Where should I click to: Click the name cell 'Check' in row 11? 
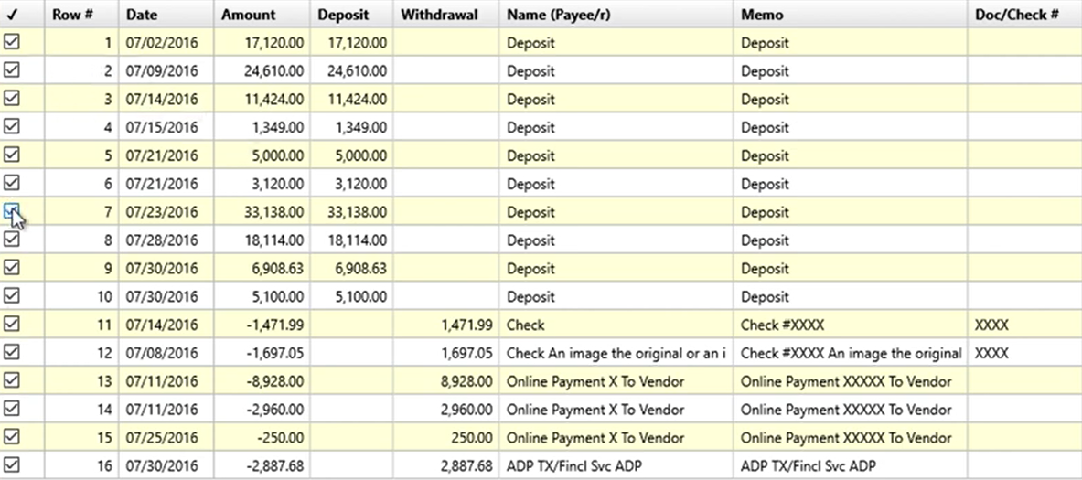point(616,325)
